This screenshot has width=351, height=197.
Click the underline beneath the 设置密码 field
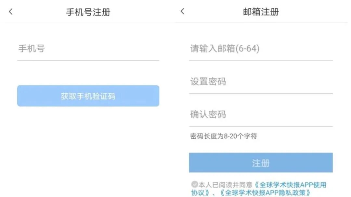261,93
